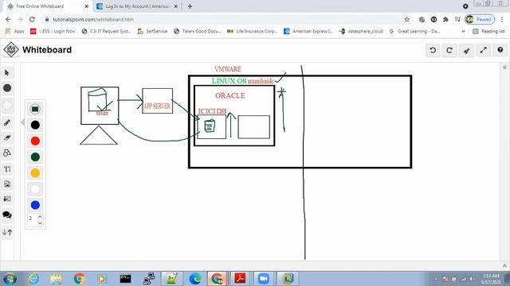Open the insert image tool
The height and width of the screenshot is (286, 510).
7,184
